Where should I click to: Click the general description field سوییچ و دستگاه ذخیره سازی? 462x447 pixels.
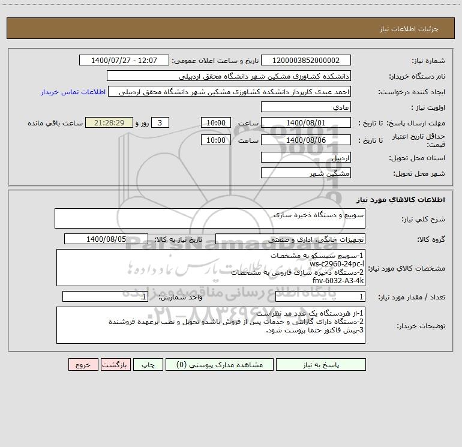[210, 218]
